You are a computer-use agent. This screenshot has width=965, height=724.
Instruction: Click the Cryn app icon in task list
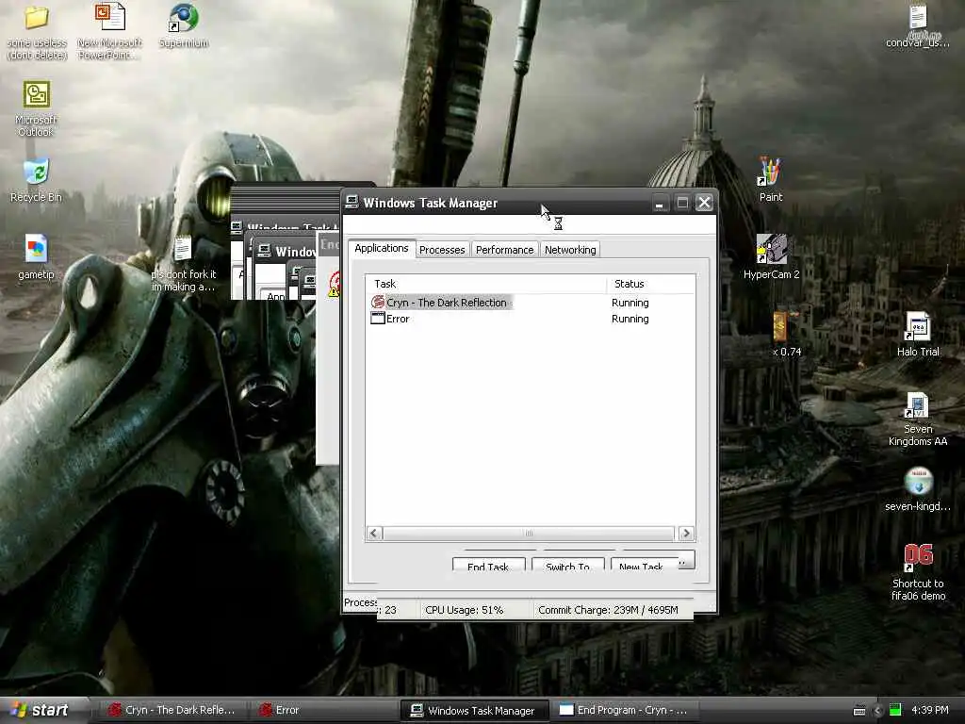377,303
